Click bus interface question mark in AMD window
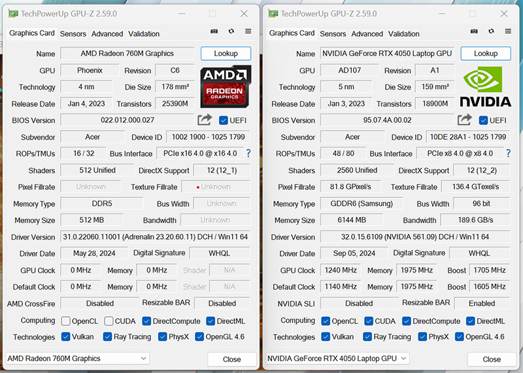This screenshot has height=373, width=523. [248, 154]
